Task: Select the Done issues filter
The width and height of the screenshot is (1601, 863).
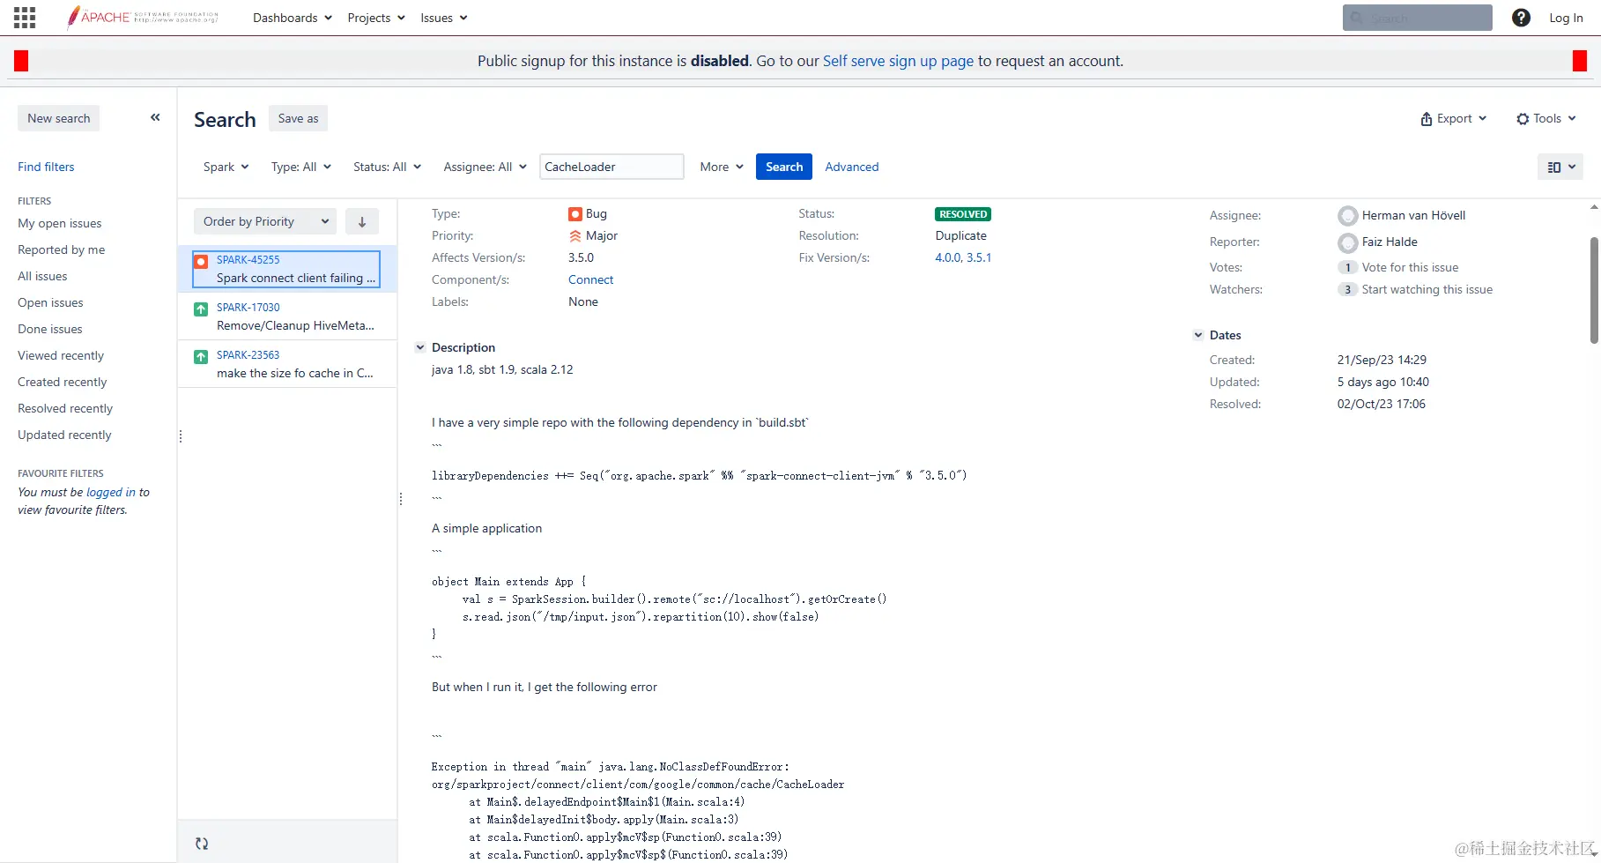Action: (50, 329)
